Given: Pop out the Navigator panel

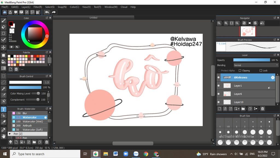Looking at the screenshot, I should [275, 18].
